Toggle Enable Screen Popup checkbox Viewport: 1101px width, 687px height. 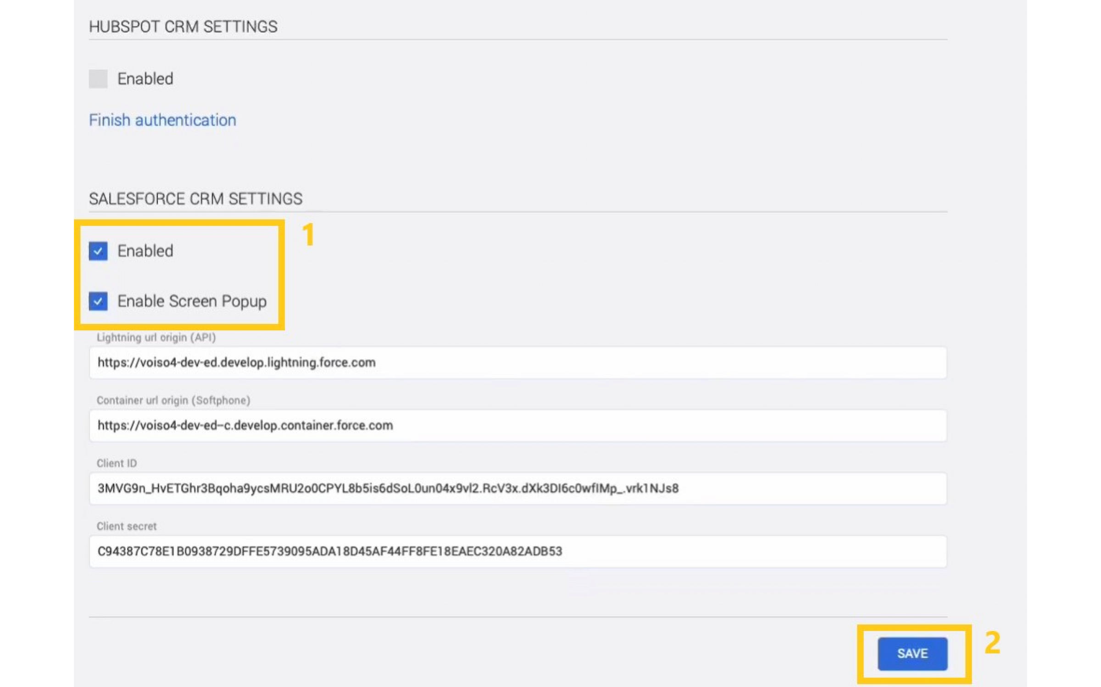[x=98, y=301]
